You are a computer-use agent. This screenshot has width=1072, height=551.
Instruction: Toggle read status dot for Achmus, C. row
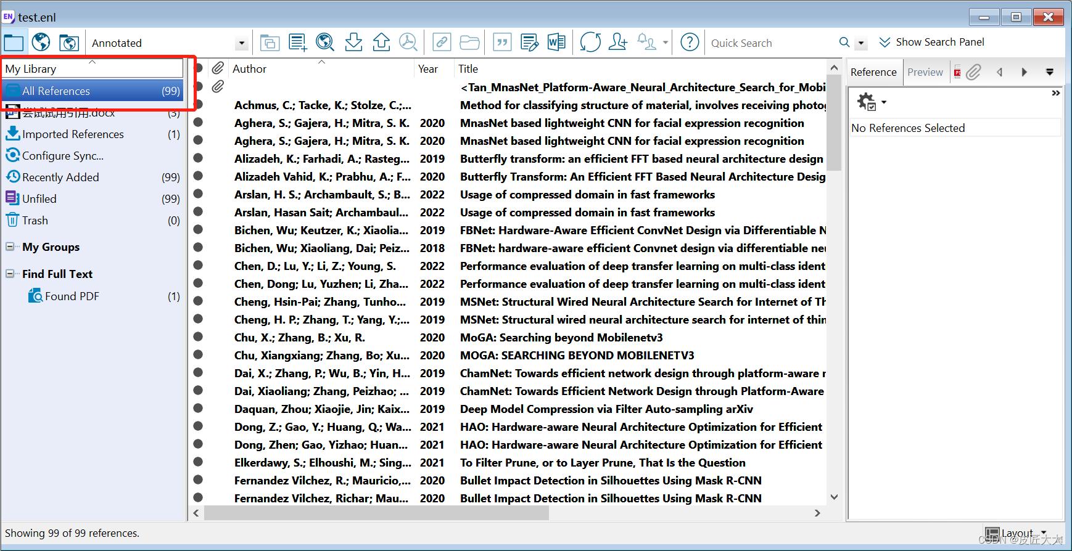[x=198, y=104]
